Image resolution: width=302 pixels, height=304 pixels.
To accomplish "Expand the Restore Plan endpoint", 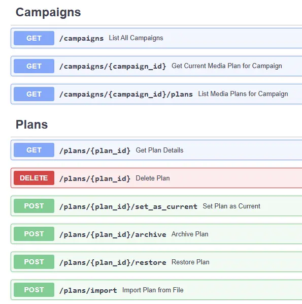I will click(156, 262).
